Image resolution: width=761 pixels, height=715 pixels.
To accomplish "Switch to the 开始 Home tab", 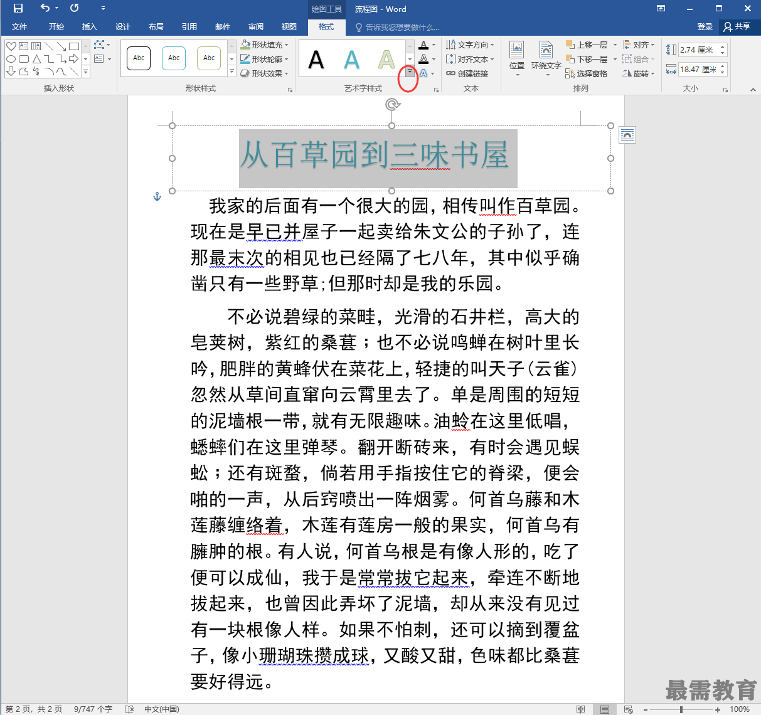I will click(x=56, y=27).
